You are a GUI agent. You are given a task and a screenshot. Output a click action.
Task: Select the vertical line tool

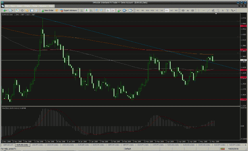(x=199, y=10)
